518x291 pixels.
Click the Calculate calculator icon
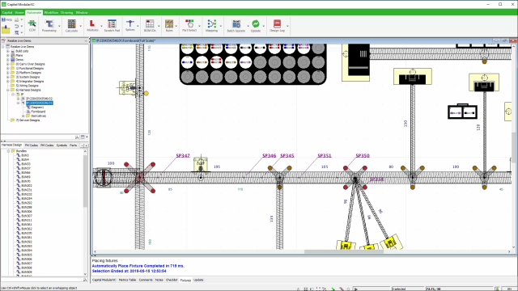click(71, 23)
